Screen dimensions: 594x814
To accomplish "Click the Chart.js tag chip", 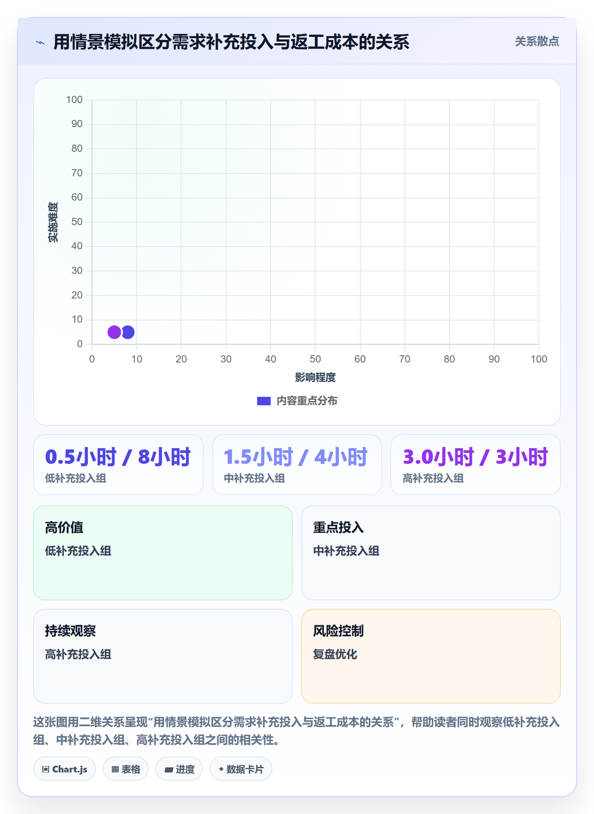I will 64,769.
